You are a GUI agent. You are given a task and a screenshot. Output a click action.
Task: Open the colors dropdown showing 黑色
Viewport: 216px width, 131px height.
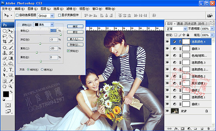pos(44,25)
